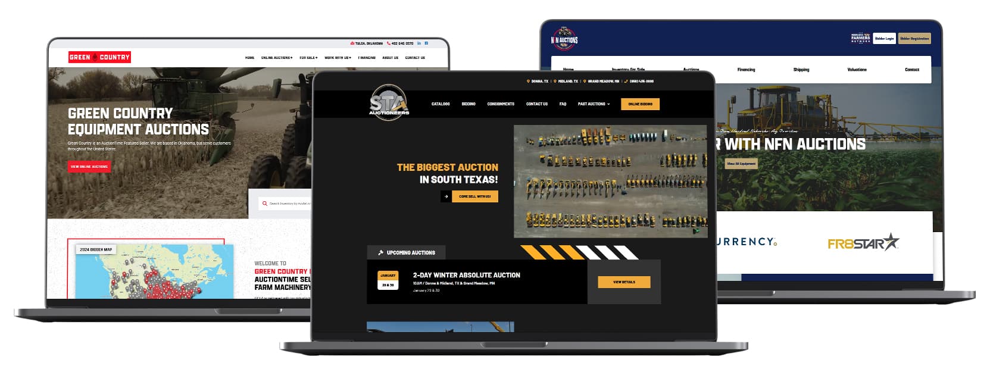The width and height of the screenshot is (993, 369).
Task: Open Consignments on STA site
Action: (501, 104)
